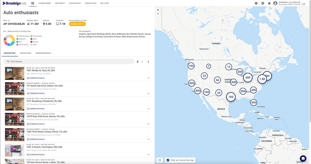Click the 7 map cluster
This screenshot has height=164, width=311.
point(209,66)
